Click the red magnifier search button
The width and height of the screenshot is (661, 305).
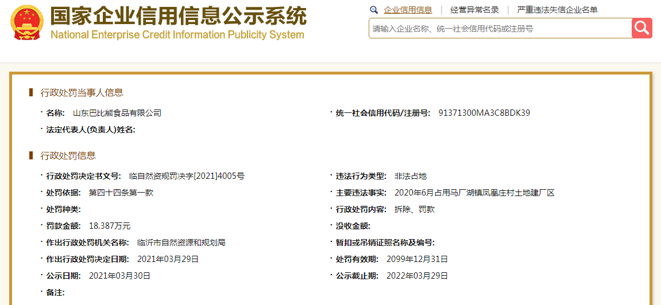[641, 28]
